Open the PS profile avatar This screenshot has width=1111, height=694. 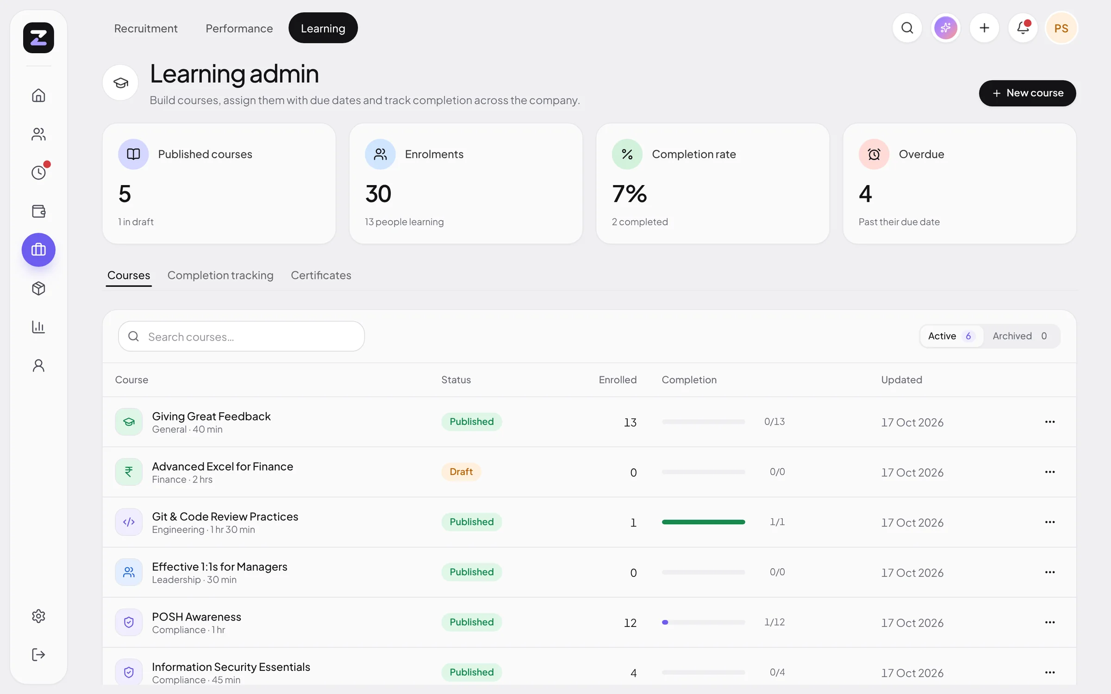[1061, 28]
